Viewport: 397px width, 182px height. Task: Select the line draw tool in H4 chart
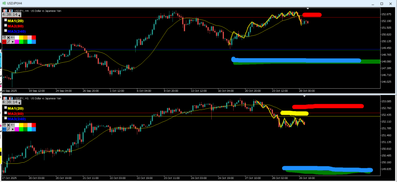[x=9, y=41]
